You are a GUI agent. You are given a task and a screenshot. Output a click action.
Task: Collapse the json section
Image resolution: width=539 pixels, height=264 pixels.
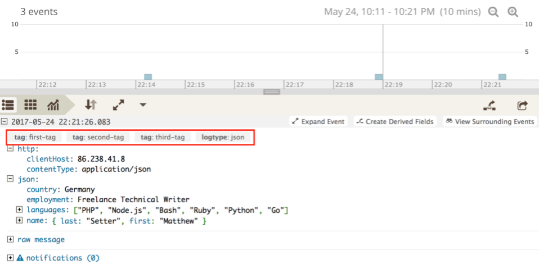coord(10,179)
